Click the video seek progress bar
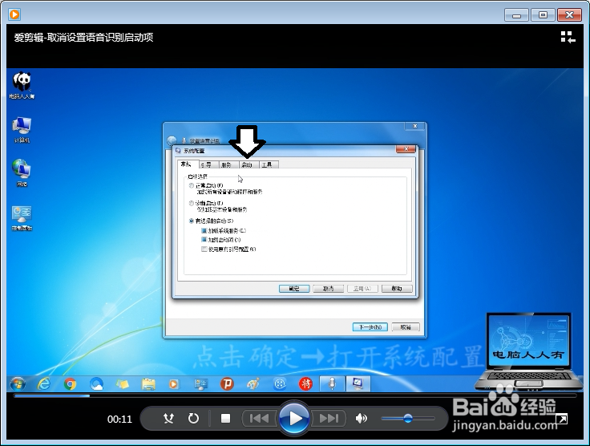Image resolution: width=590 pixels, height=446 pixels. (x=295, y=395)
